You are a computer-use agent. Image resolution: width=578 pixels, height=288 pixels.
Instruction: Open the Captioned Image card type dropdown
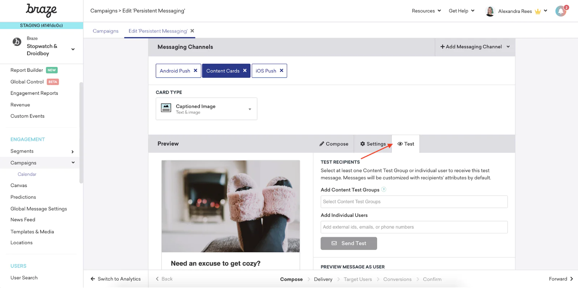(x=206, y=109)
